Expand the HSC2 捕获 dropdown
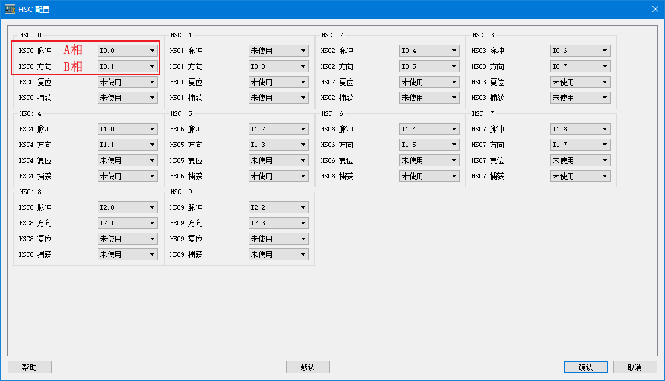The image size is (665, 381). tap(430, 98)
